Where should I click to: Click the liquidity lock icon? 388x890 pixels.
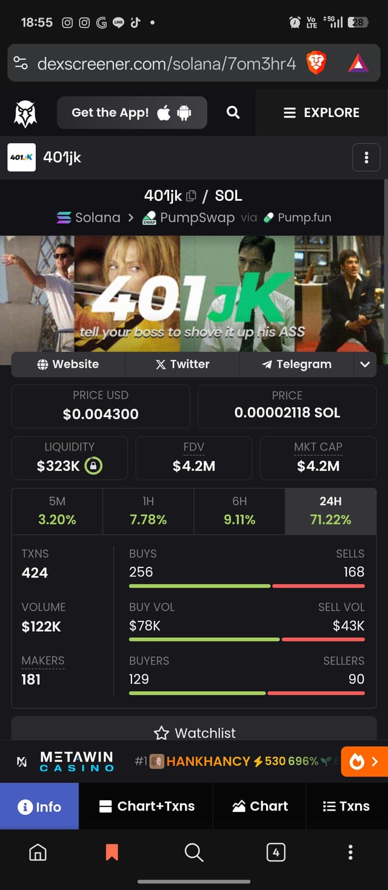(93, 466)
